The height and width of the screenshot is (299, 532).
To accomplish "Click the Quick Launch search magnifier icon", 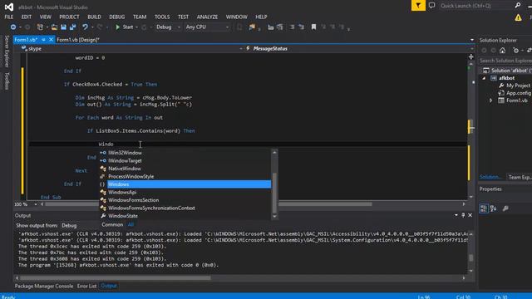I will 518,5.
